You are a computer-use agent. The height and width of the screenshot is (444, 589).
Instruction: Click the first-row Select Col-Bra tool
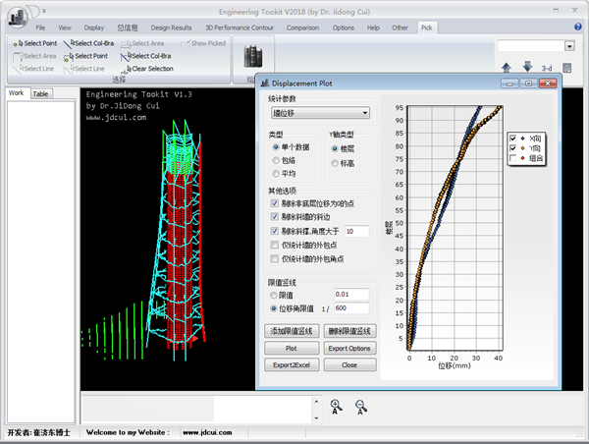(x=88, y=43)
